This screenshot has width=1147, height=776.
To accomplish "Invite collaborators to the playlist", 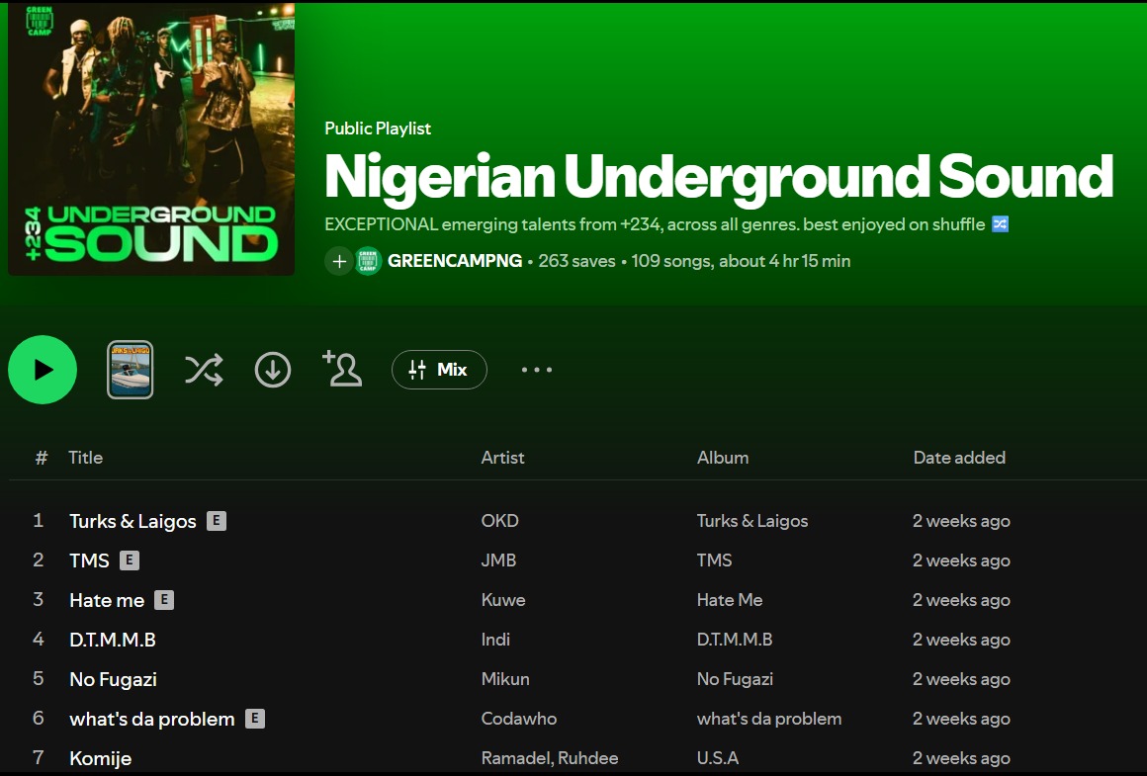I will [x=341, y=368].
